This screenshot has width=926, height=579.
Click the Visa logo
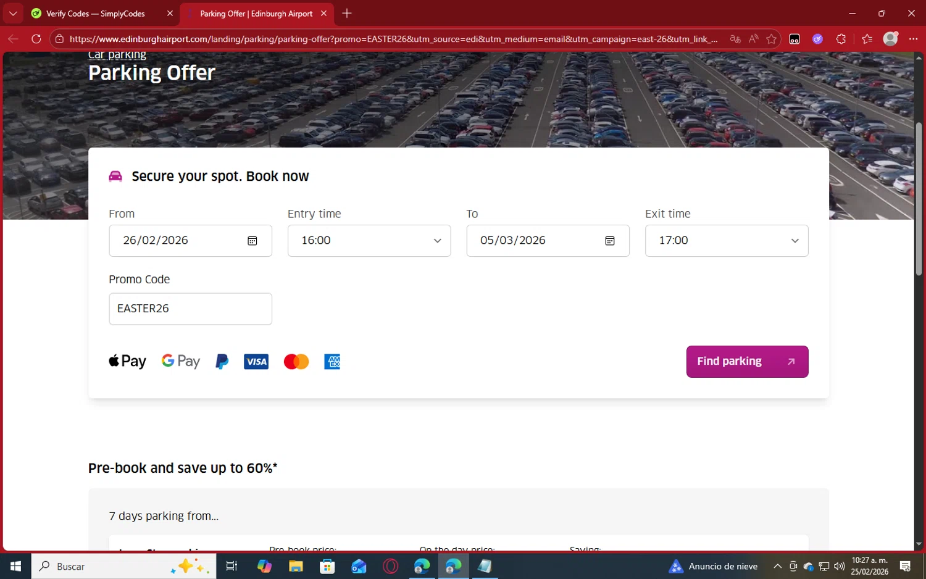(x=256, y=362)
